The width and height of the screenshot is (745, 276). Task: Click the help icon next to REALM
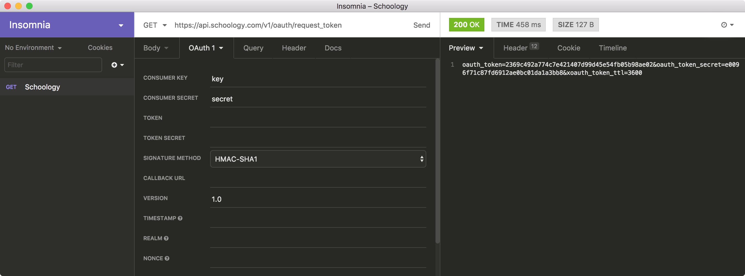(x=166, y=239)
